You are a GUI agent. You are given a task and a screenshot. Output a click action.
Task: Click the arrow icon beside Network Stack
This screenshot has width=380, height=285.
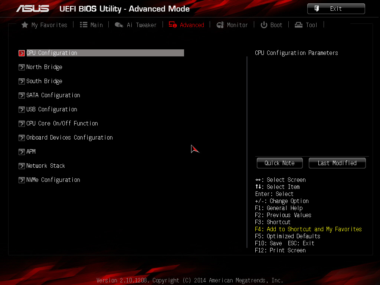[x=22, y=166]
